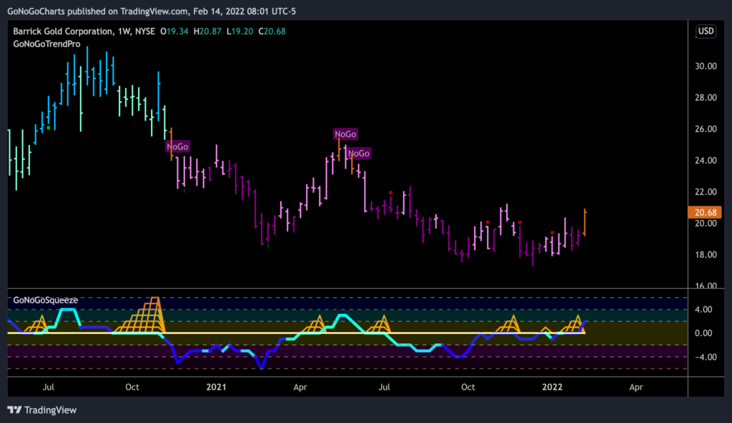Select the GoNoGoSqueeze indicator label
The width and height of the screenshot is (732, 423).
[x=45, y=300]
